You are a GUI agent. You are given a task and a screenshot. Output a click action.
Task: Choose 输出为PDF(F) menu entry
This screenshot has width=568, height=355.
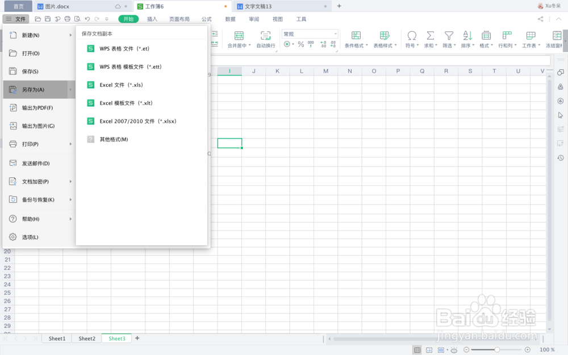click(x=39, y=107)
